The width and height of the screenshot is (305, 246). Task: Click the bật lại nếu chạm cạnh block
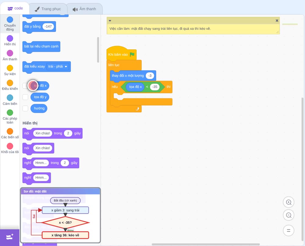point(41,47)
